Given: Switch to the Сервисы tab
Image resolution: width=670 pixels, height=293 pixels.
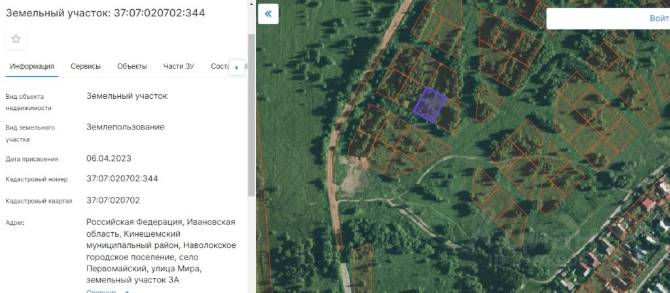Looking at the screenshot, I should coord(86,66).
